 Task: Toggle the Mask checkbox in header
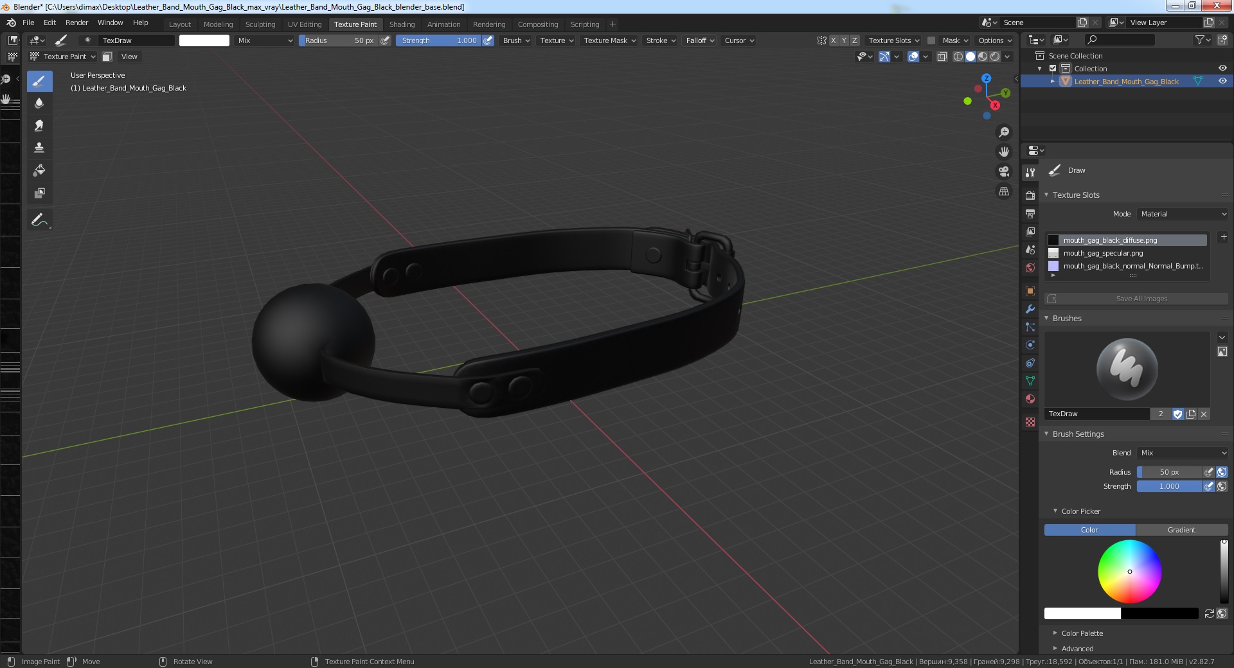pos(931,40)
